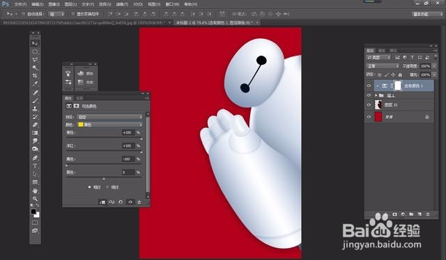Screen dimensions: 446x260
Task: Select the Rectangle shape tool
Action: (35, 182)
